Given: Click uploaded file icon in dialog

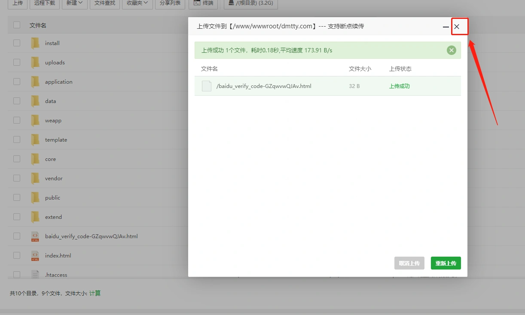Looking at the screenshot, I should click(x=207, y=86).
